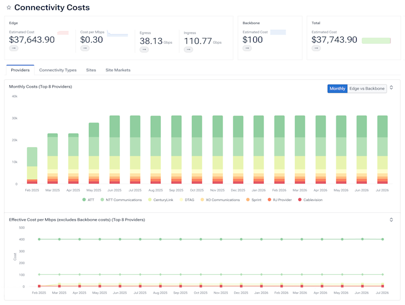Viewport: 405px width, 305px height.
Task: Click the Total cost value $37,743.90
Action: [334, 40]
